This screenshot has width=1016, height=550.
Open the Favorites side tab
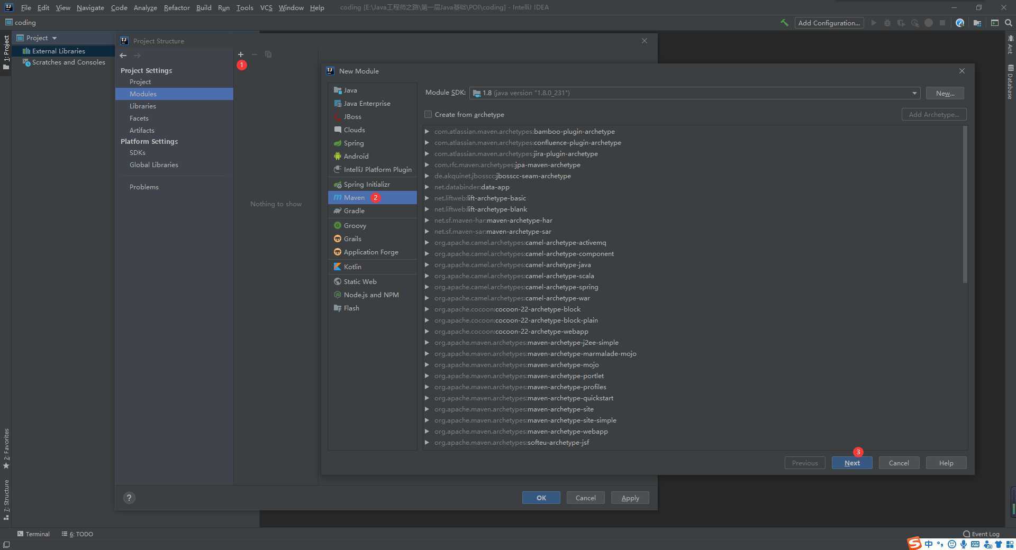[x=6, y=448]
